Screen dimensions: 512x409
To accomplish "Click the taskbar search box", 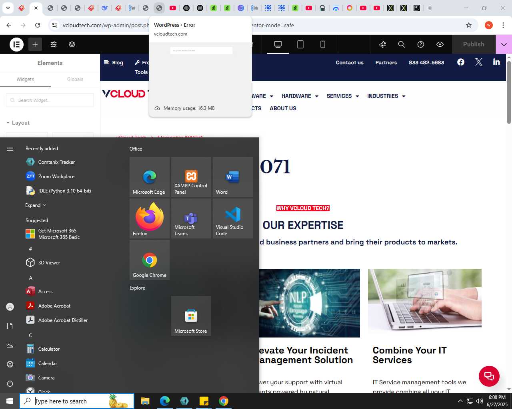I will (x=77, y=401).
